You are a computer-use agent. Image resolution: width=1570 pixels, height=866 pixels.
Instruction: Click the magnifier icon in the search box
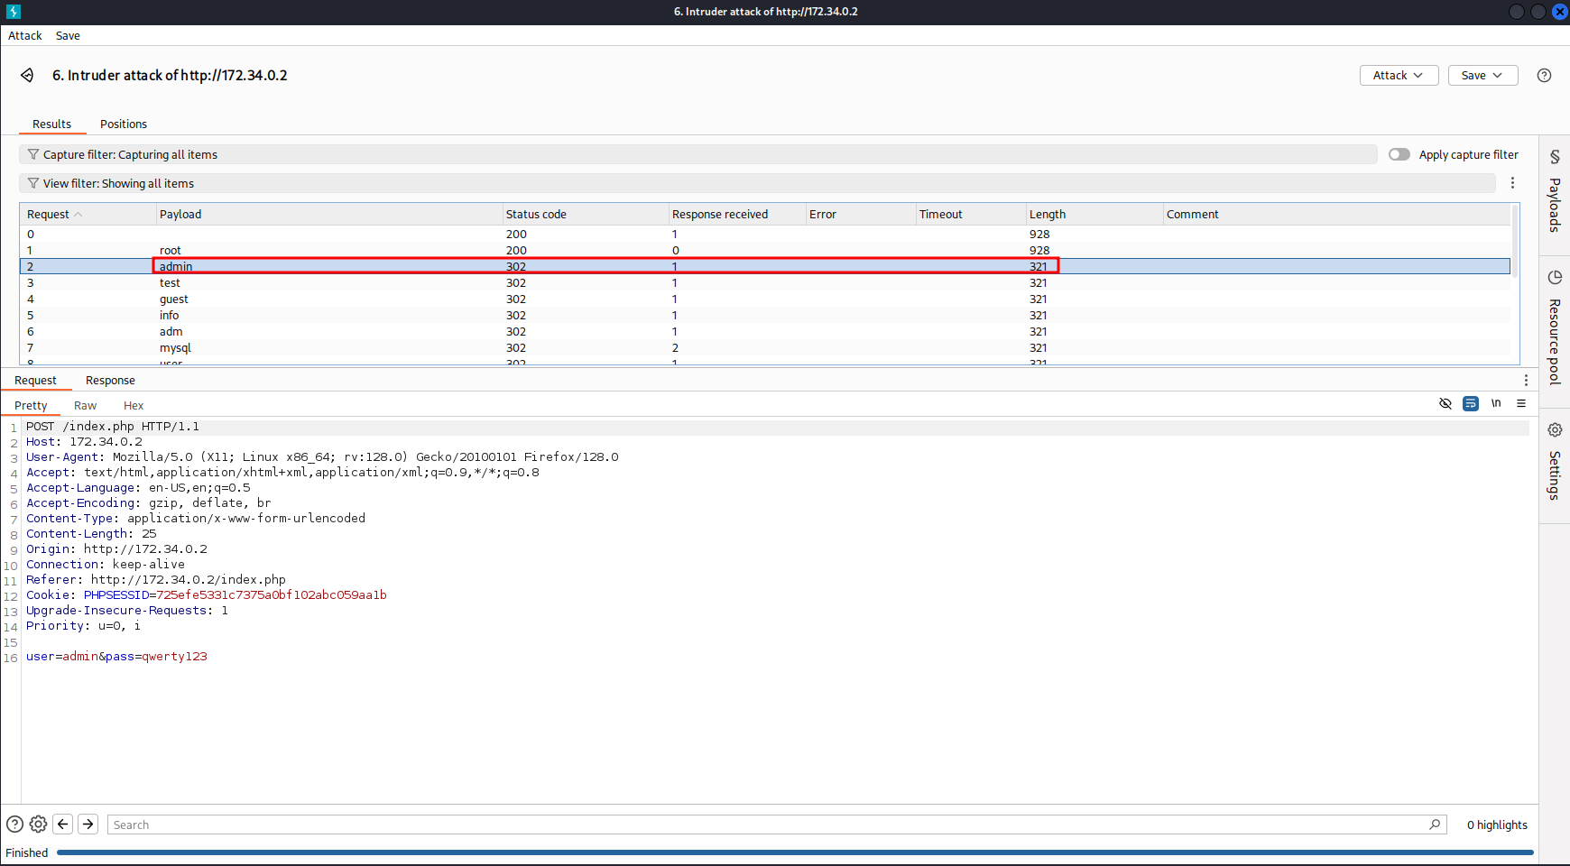point(1435,825)
